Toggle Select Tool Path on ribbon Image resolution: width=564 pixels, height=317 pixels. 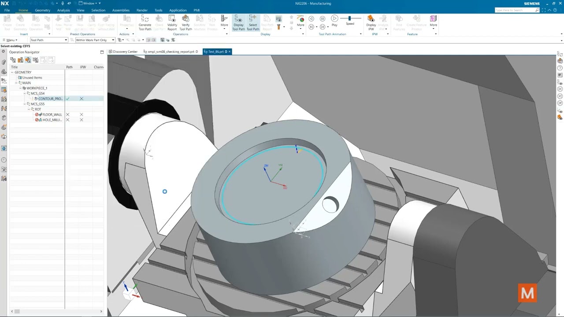252,23
